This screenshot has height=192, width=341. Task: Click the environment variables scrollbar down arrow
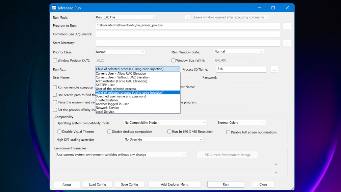click(x=276, y=173)
